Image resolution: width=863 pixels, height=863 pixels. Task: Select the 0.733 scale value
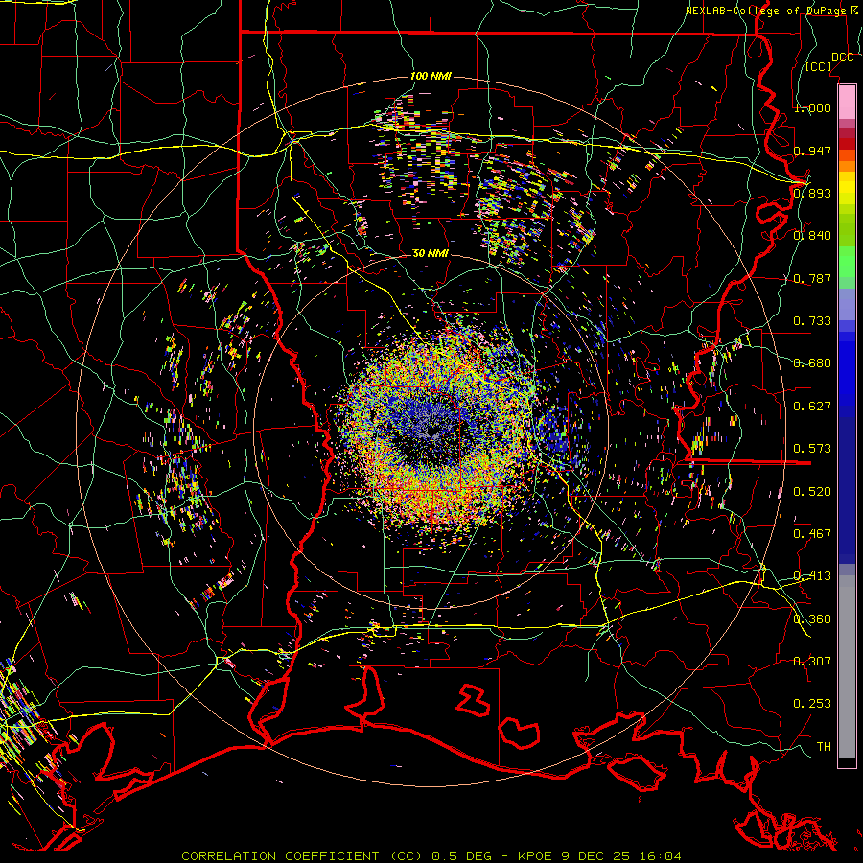812,320
